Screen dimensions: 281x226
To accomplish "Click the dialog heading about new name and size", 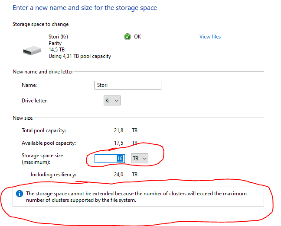I will 85,8.
